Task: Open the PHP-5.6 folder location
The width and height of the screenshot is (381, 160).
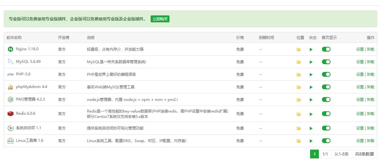Action: pyautogui.click(x=299, y=74)
